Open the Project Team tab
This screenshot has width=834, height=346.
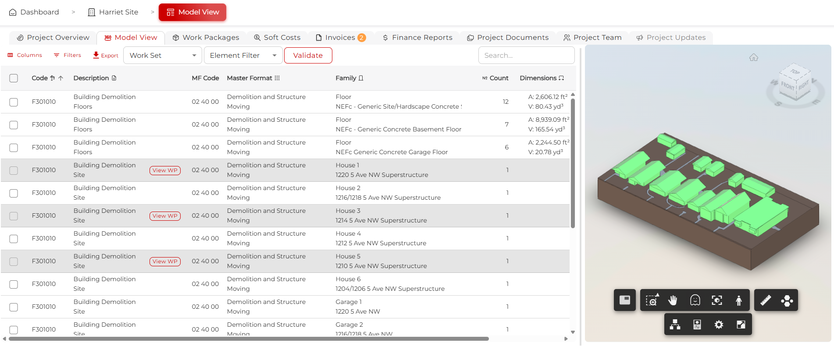coord(592,38)
